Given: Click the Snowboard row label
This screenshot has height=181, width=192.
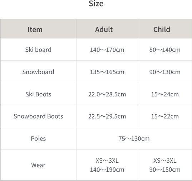Looking at the screenshot, I should [x=38, y=72].
